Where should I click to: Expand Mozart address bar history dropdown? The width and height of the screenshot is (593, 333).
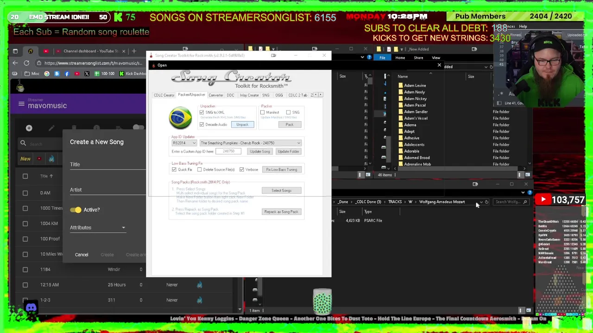tap(481, 202)
